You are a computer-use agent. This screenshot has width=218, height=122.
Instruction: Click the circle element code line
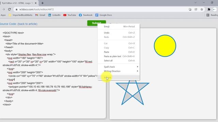(x=53, y=76)
